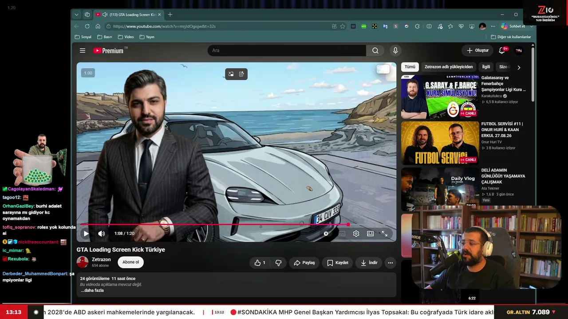This screenshot has width=568, height=319.
Task: Open the Yayın bookmarks folder
Action: (147, 37)
